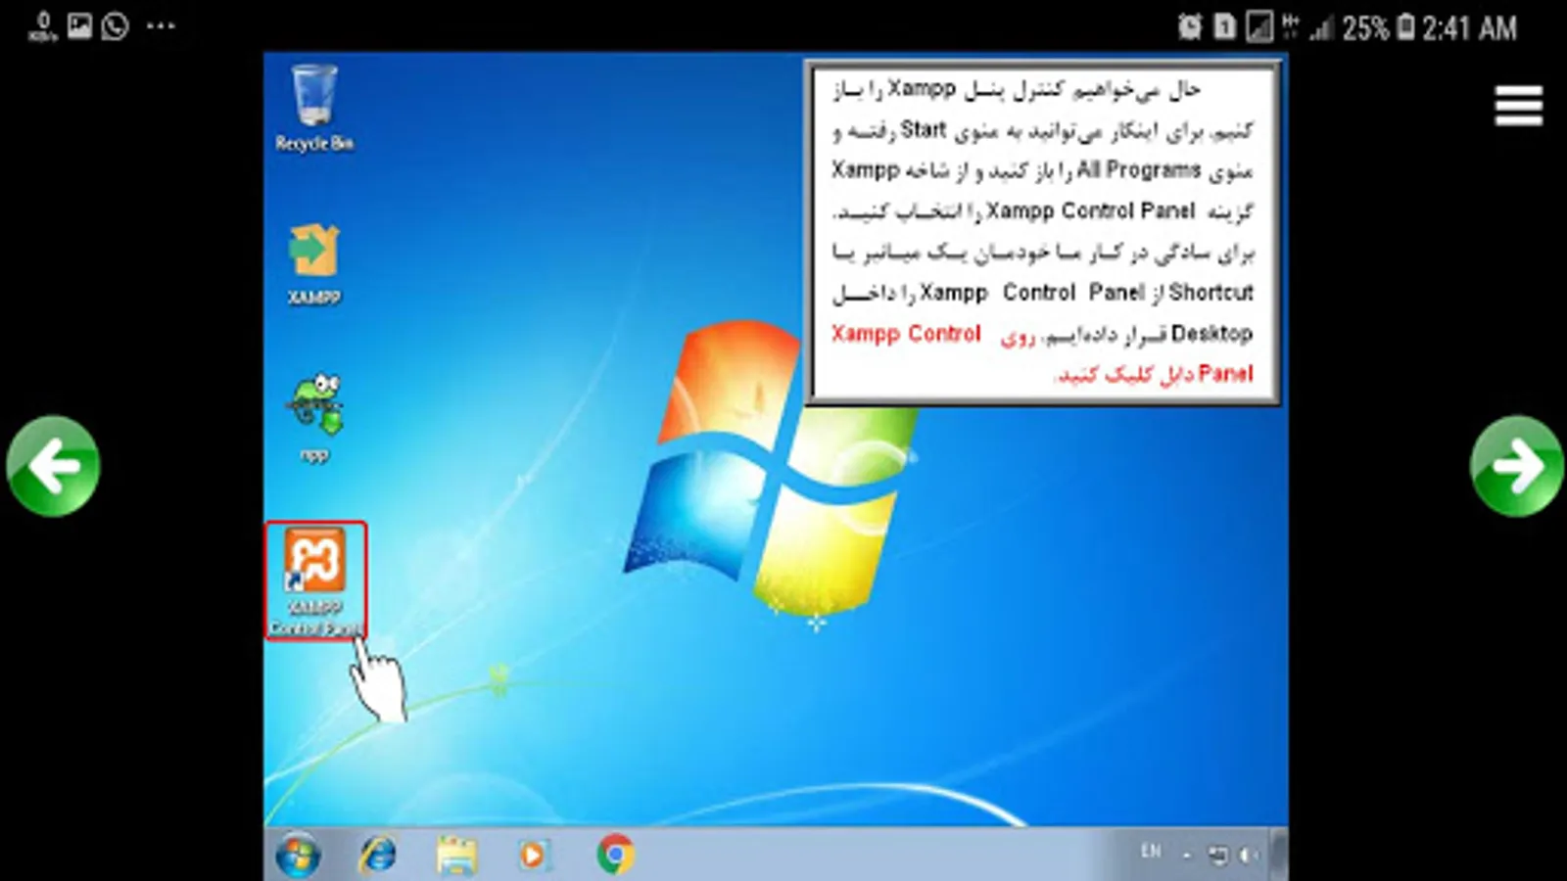Tap the battery indicator icon
Viewport: 1567px width, 881px height.
point(1405,26)
